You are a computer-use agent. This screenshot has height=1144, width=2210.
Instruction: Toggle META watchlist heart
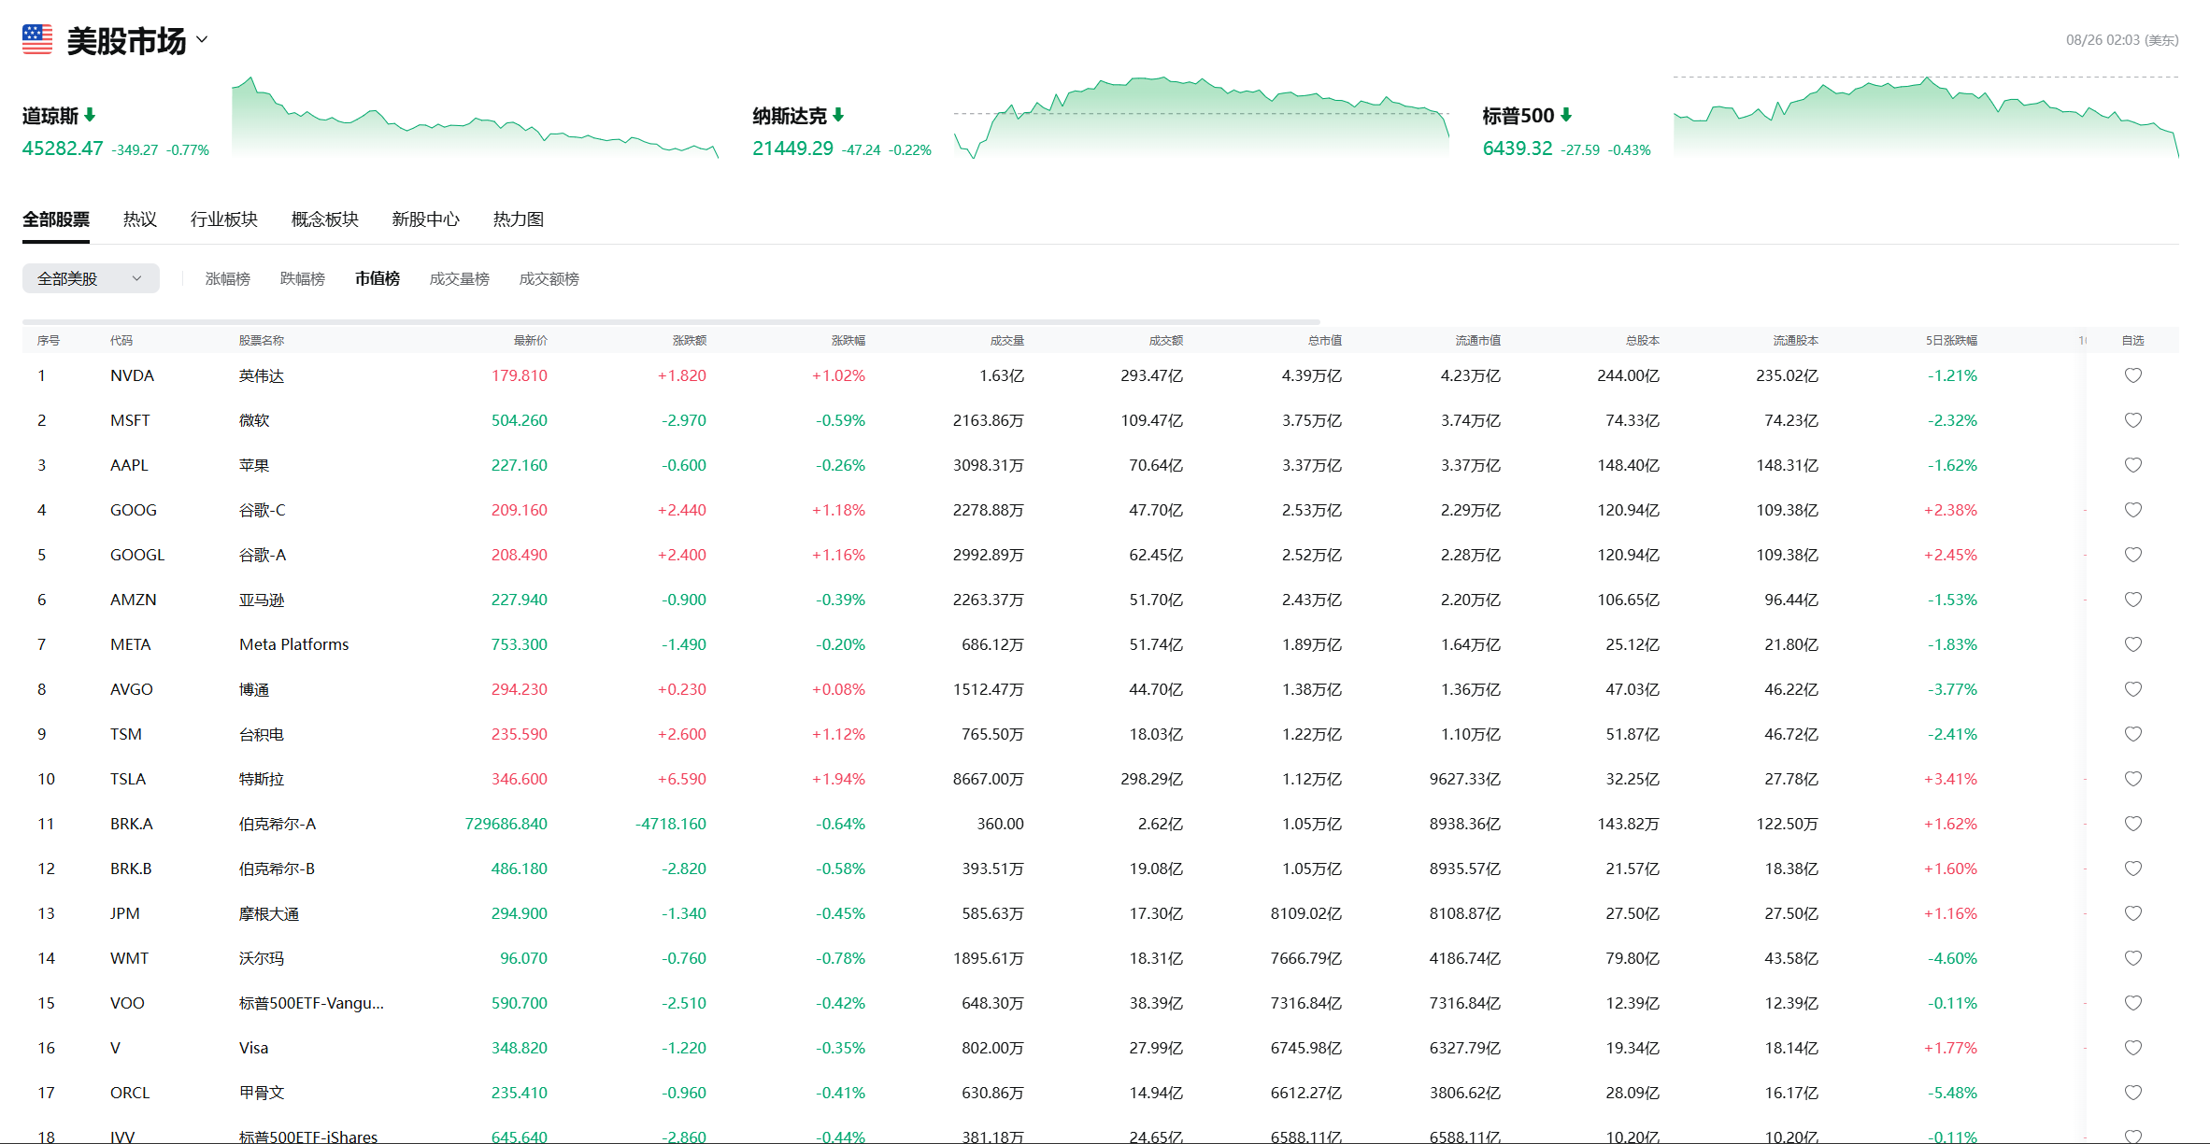[2133, 644]
